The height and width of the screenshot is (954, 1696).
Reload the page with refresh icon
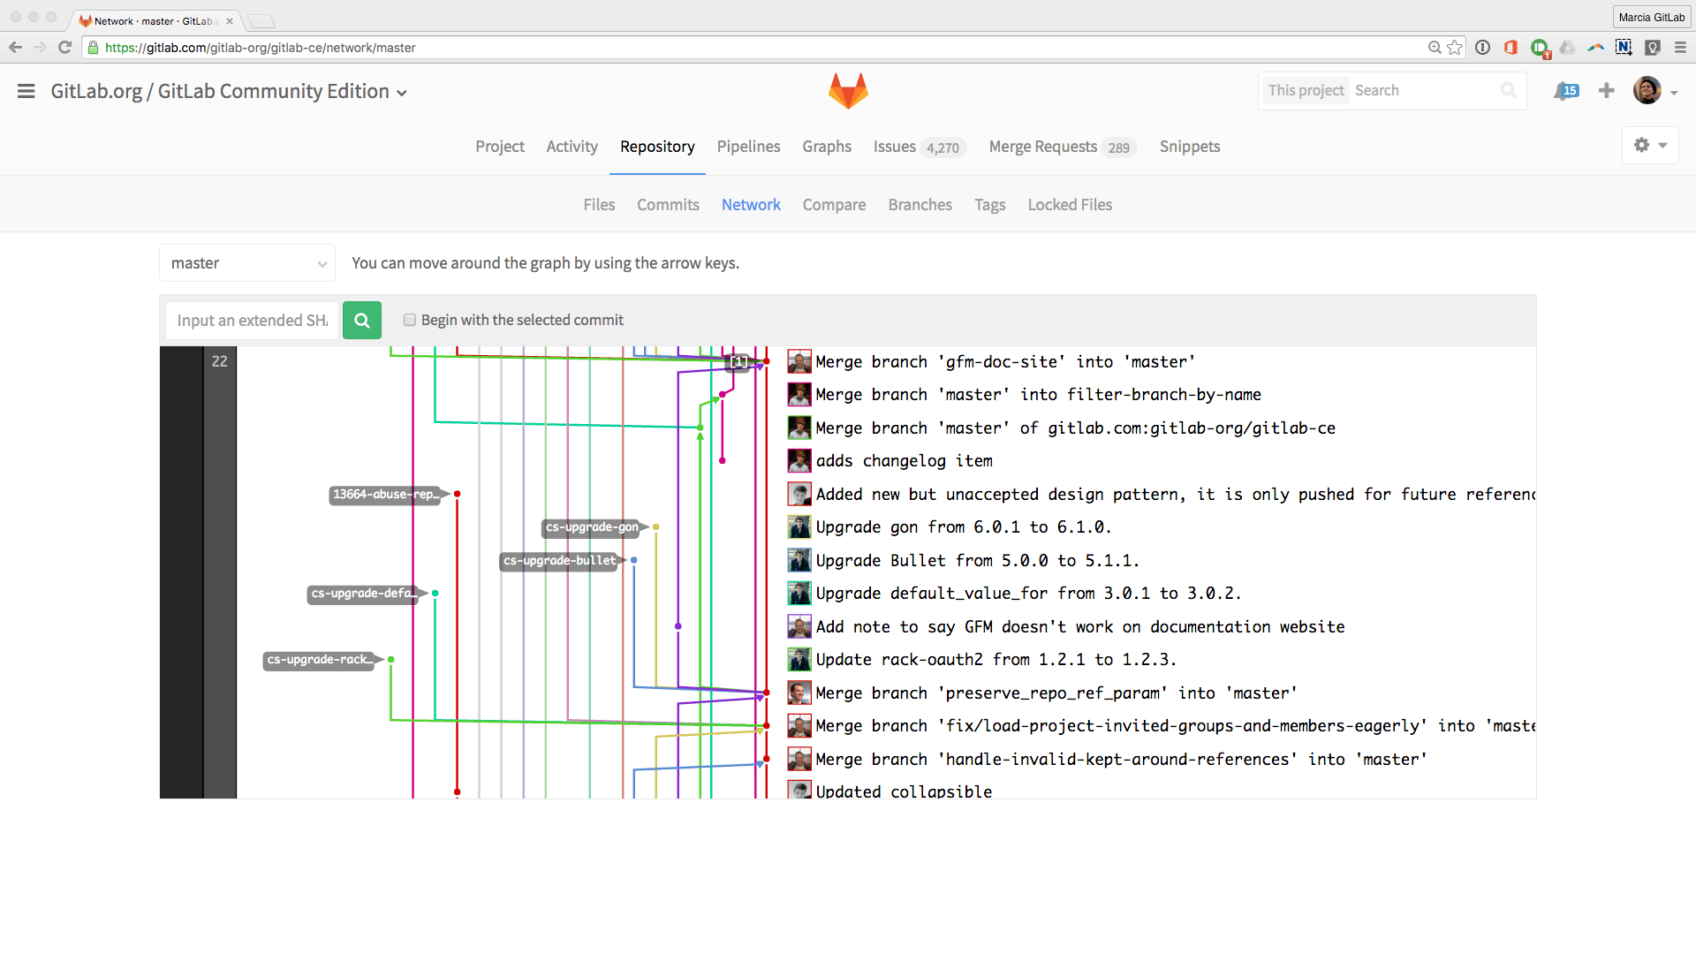[64, 48]
